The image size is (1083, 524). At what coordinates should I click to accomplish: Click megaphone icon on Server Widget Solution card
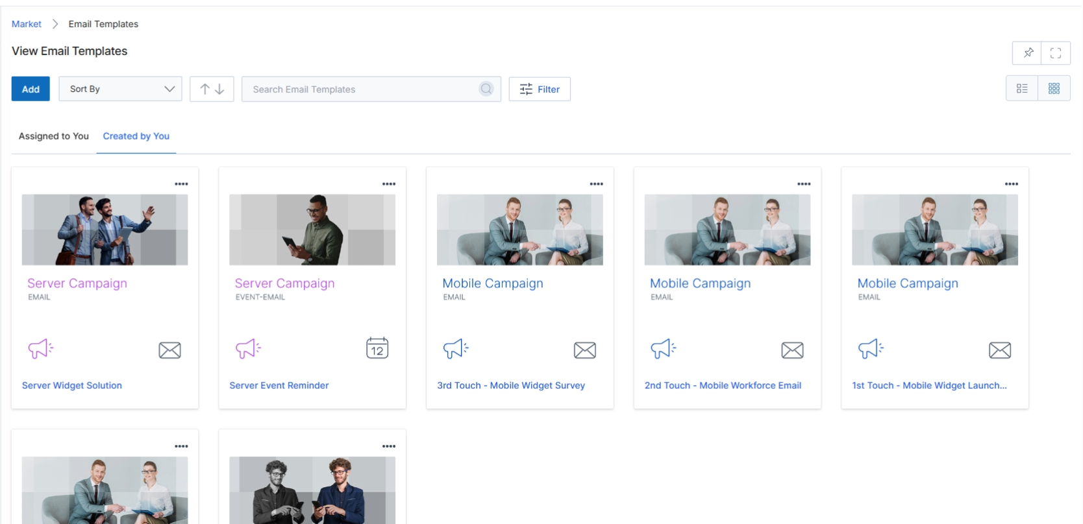[x=40, y=348]
